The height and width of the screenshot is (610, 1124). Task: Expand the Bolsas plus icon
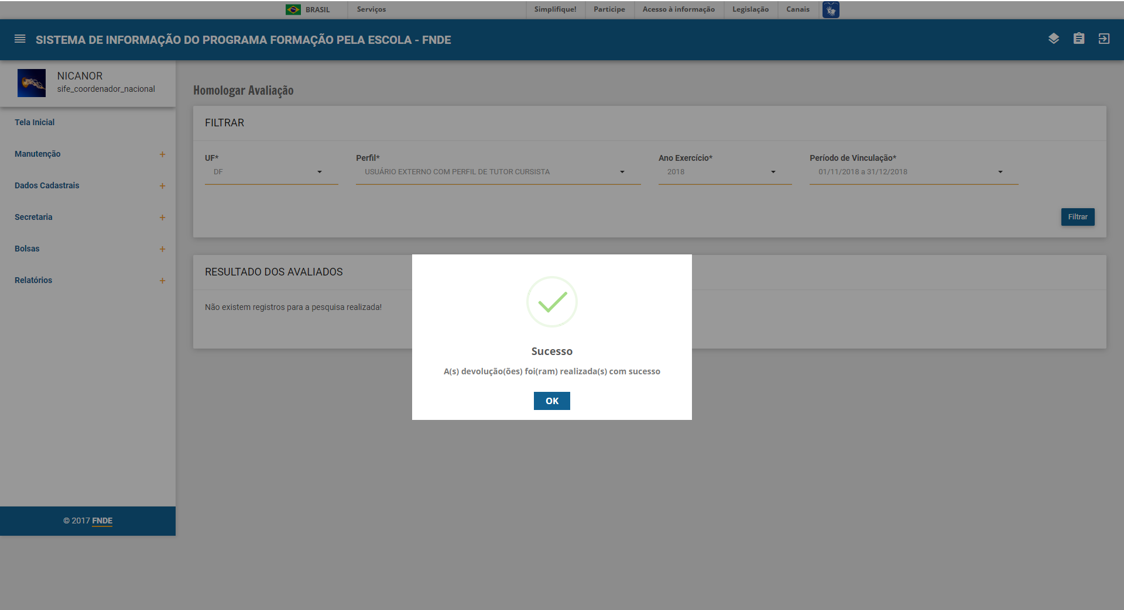pyautogui.click(x=163, y=249)
